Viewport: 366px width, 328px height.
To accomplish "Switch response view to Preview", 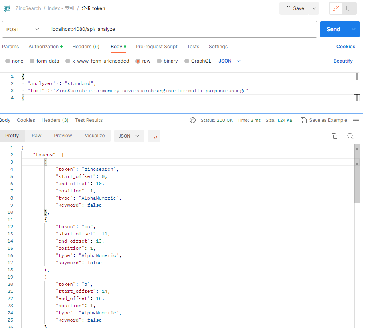I will [x=63, y=136].
